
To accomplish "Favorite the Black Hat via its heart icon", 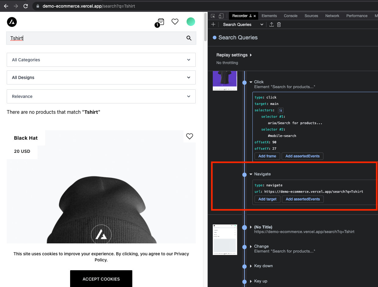I will point(189,136).
